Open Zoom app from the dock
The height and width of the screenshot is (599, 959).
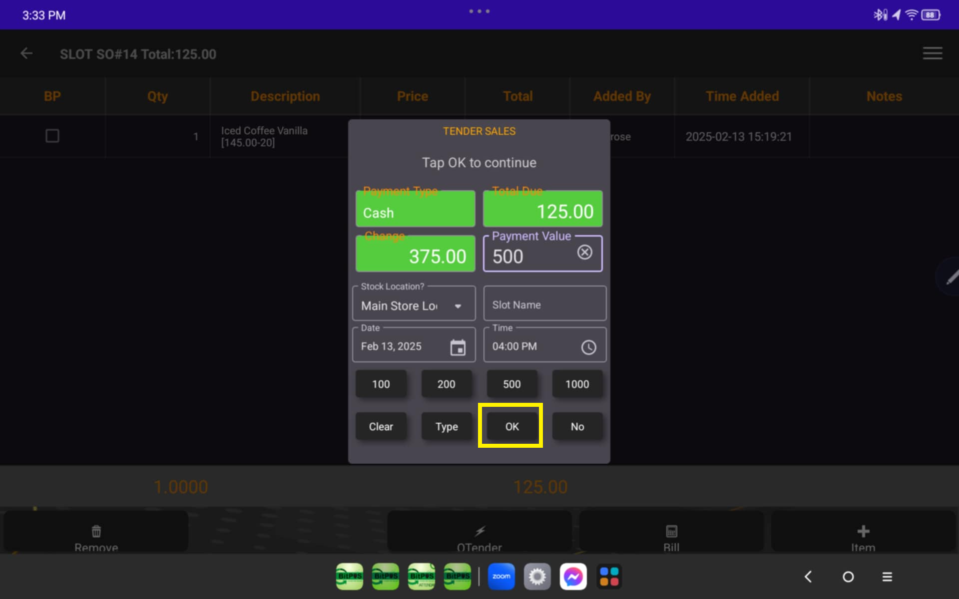(x=501, y=577)
